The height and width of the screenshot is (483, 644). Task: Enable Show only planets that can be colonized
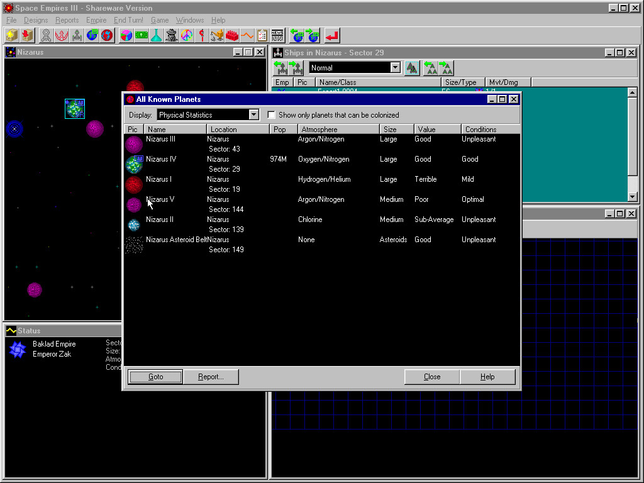point(272,115)
